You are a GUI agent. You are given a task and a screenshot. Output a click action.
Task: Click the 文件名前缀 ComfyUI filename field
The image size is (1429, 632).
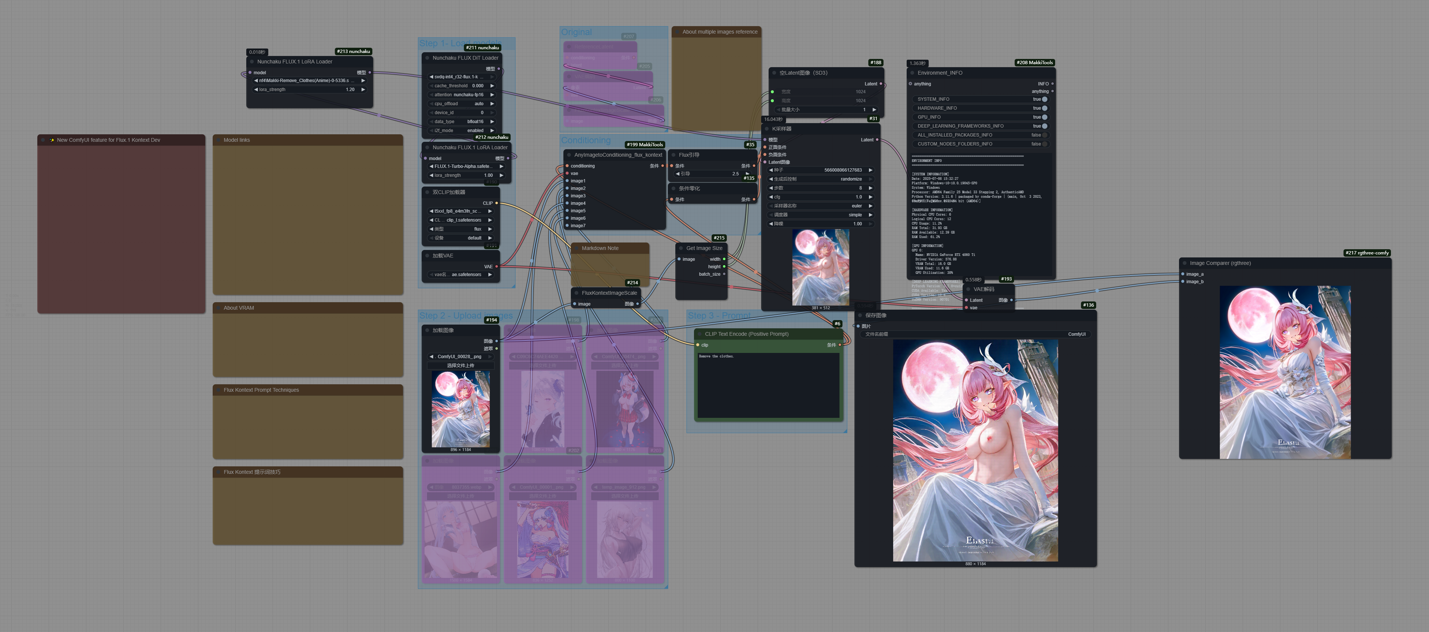pyautogui.click(x=975, y=334)
